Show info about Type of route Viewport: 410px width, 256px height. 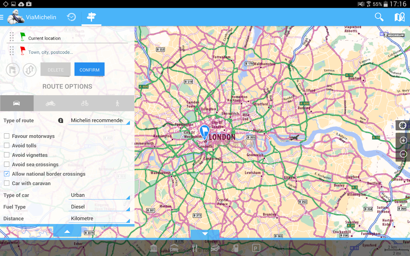61,120
